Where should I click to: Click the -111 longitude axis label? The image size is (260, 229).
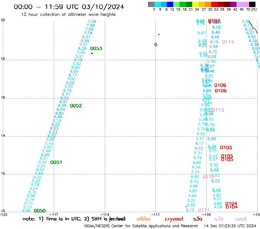pos(155,215)
